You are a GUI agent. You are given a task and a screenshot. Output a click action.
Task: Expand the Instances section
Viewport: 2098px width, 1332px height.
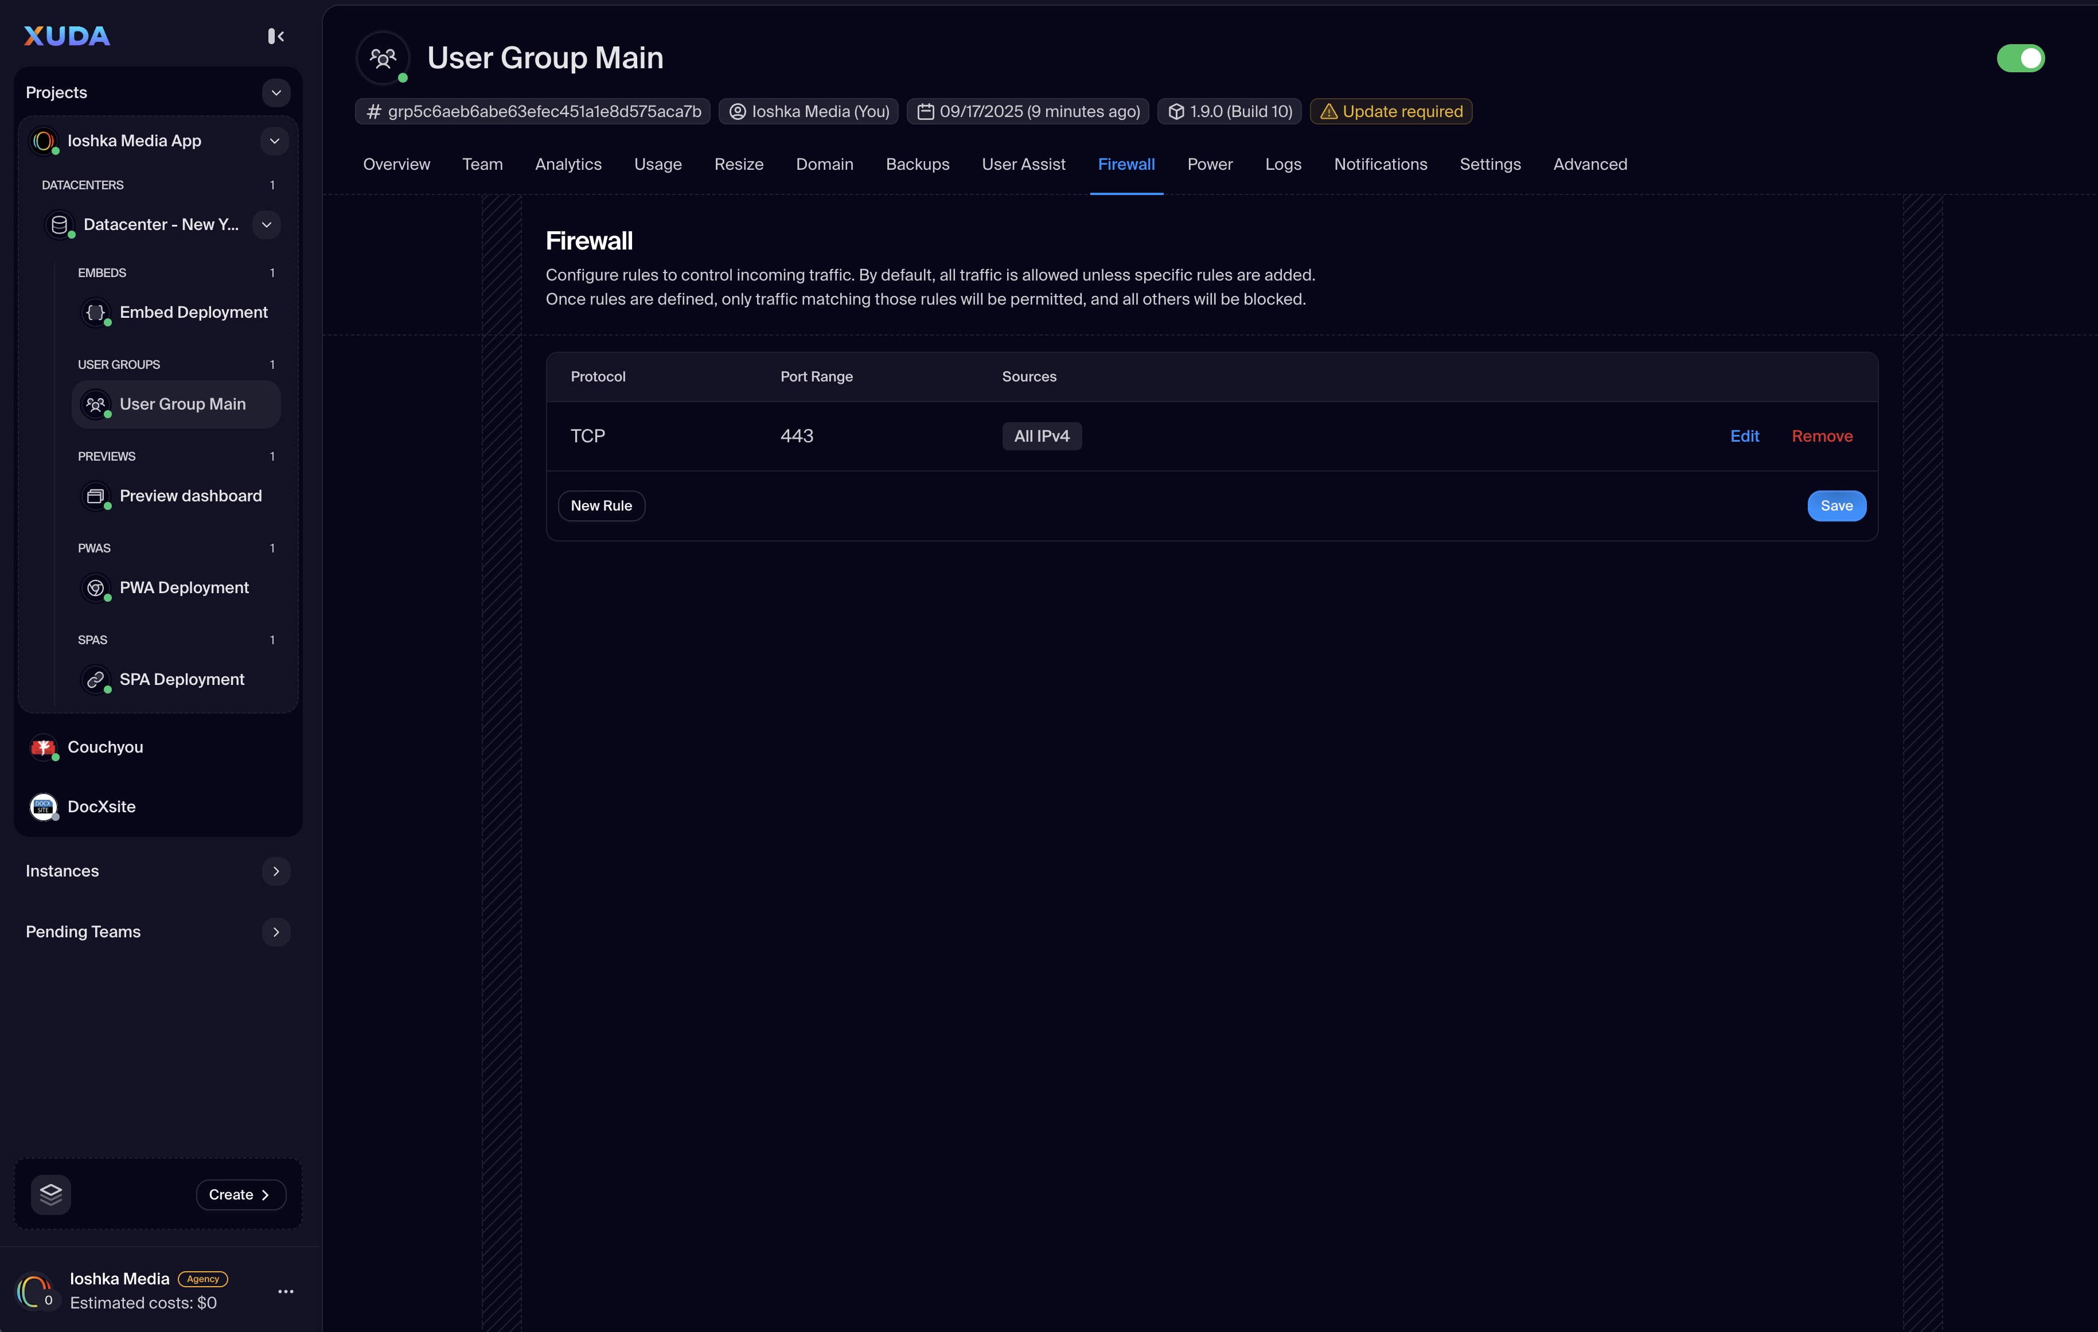coord(275,871)
